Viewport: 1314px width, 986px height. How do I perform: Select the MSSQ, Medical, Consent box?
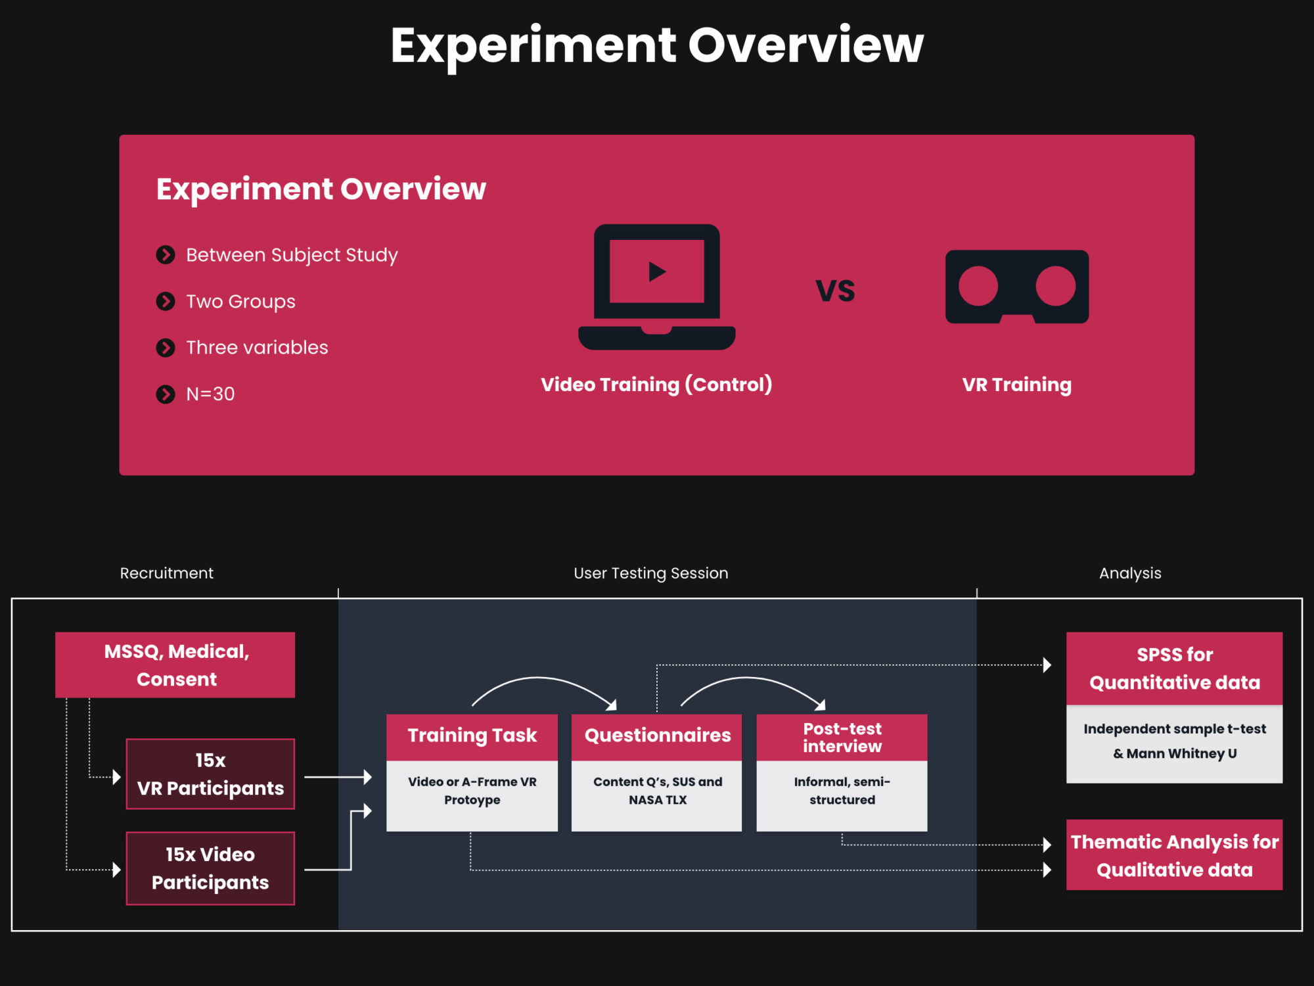pyautogui.click(x=175, y=665)
